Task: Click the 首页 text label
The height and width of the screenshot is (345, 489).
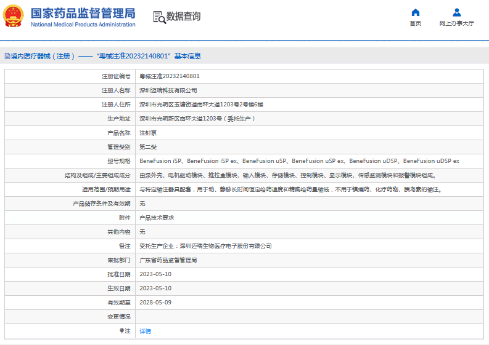Action: (416, 23)
